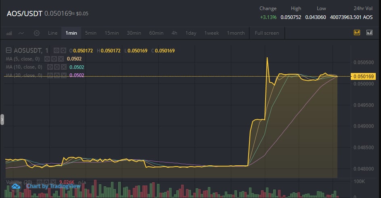The image size is (381, 198).
Task: Switch to 1month interval
Action: pos(236,33)
